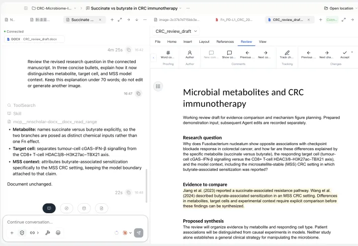Collapse the ribbon with the left chevron
Viewport: 358px width, 246px height.
point(154,58)
